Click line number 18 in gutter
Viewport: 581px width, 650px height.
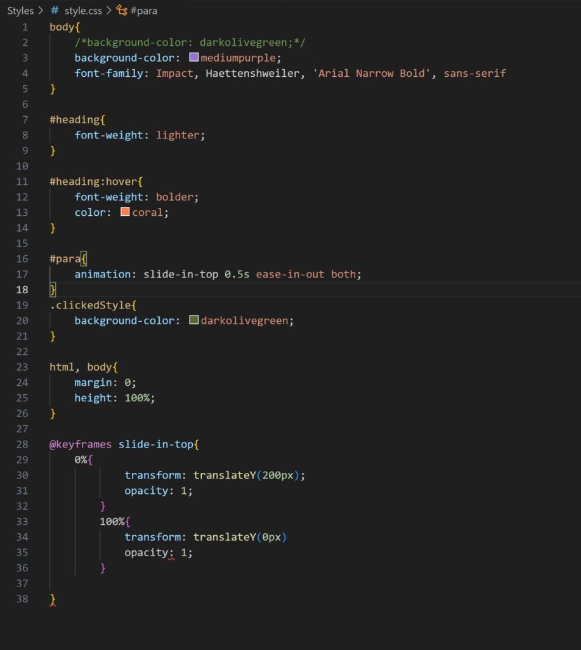22,289
